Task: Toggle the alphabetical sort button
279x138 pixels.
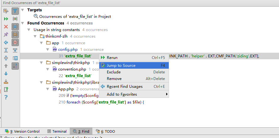Action: coord(15,66)
